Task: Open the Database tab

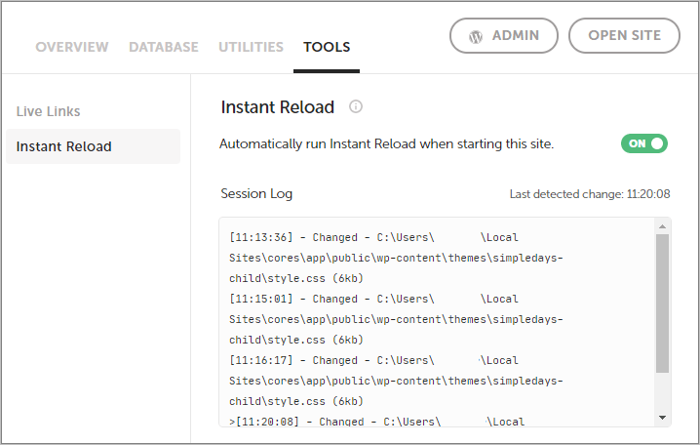Action: (x=164, y=47)
